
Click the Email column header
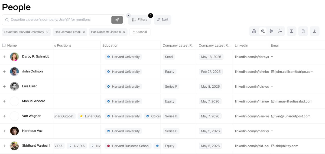point(275,45)
